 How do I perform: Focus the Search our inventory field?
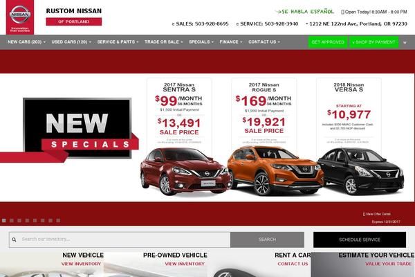(120, 240)
